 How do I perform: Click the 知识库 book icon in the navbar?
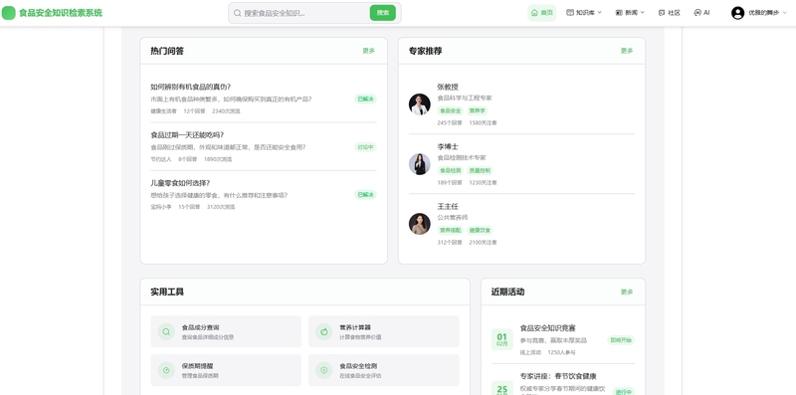tap(570, 13)
